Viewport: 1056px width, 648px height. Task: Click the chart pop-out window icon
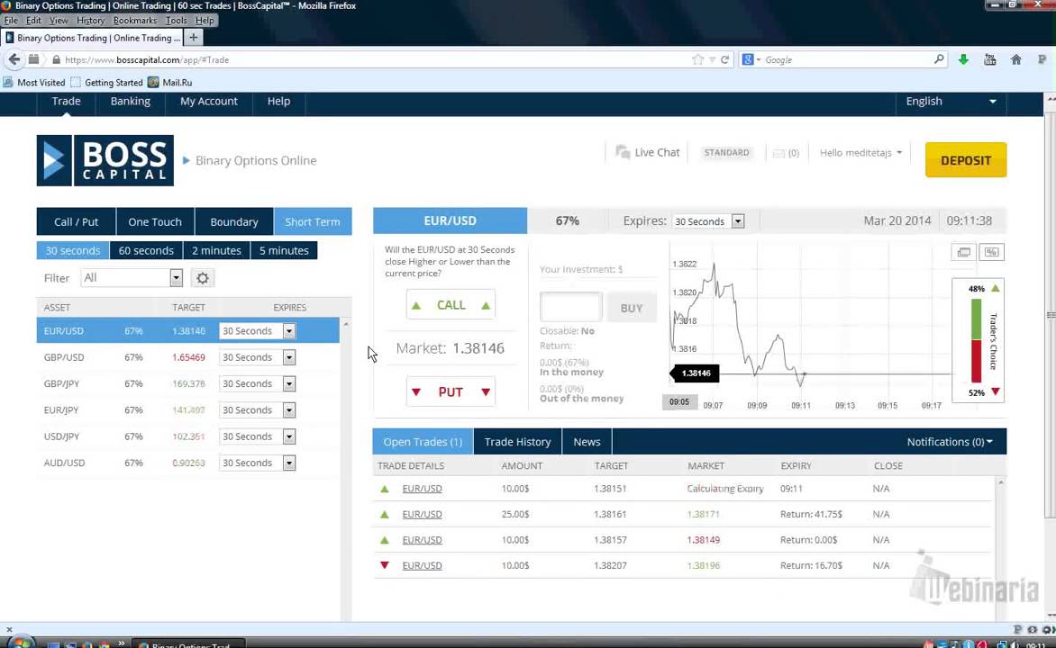pyautogui.click(x=964, y=252)
